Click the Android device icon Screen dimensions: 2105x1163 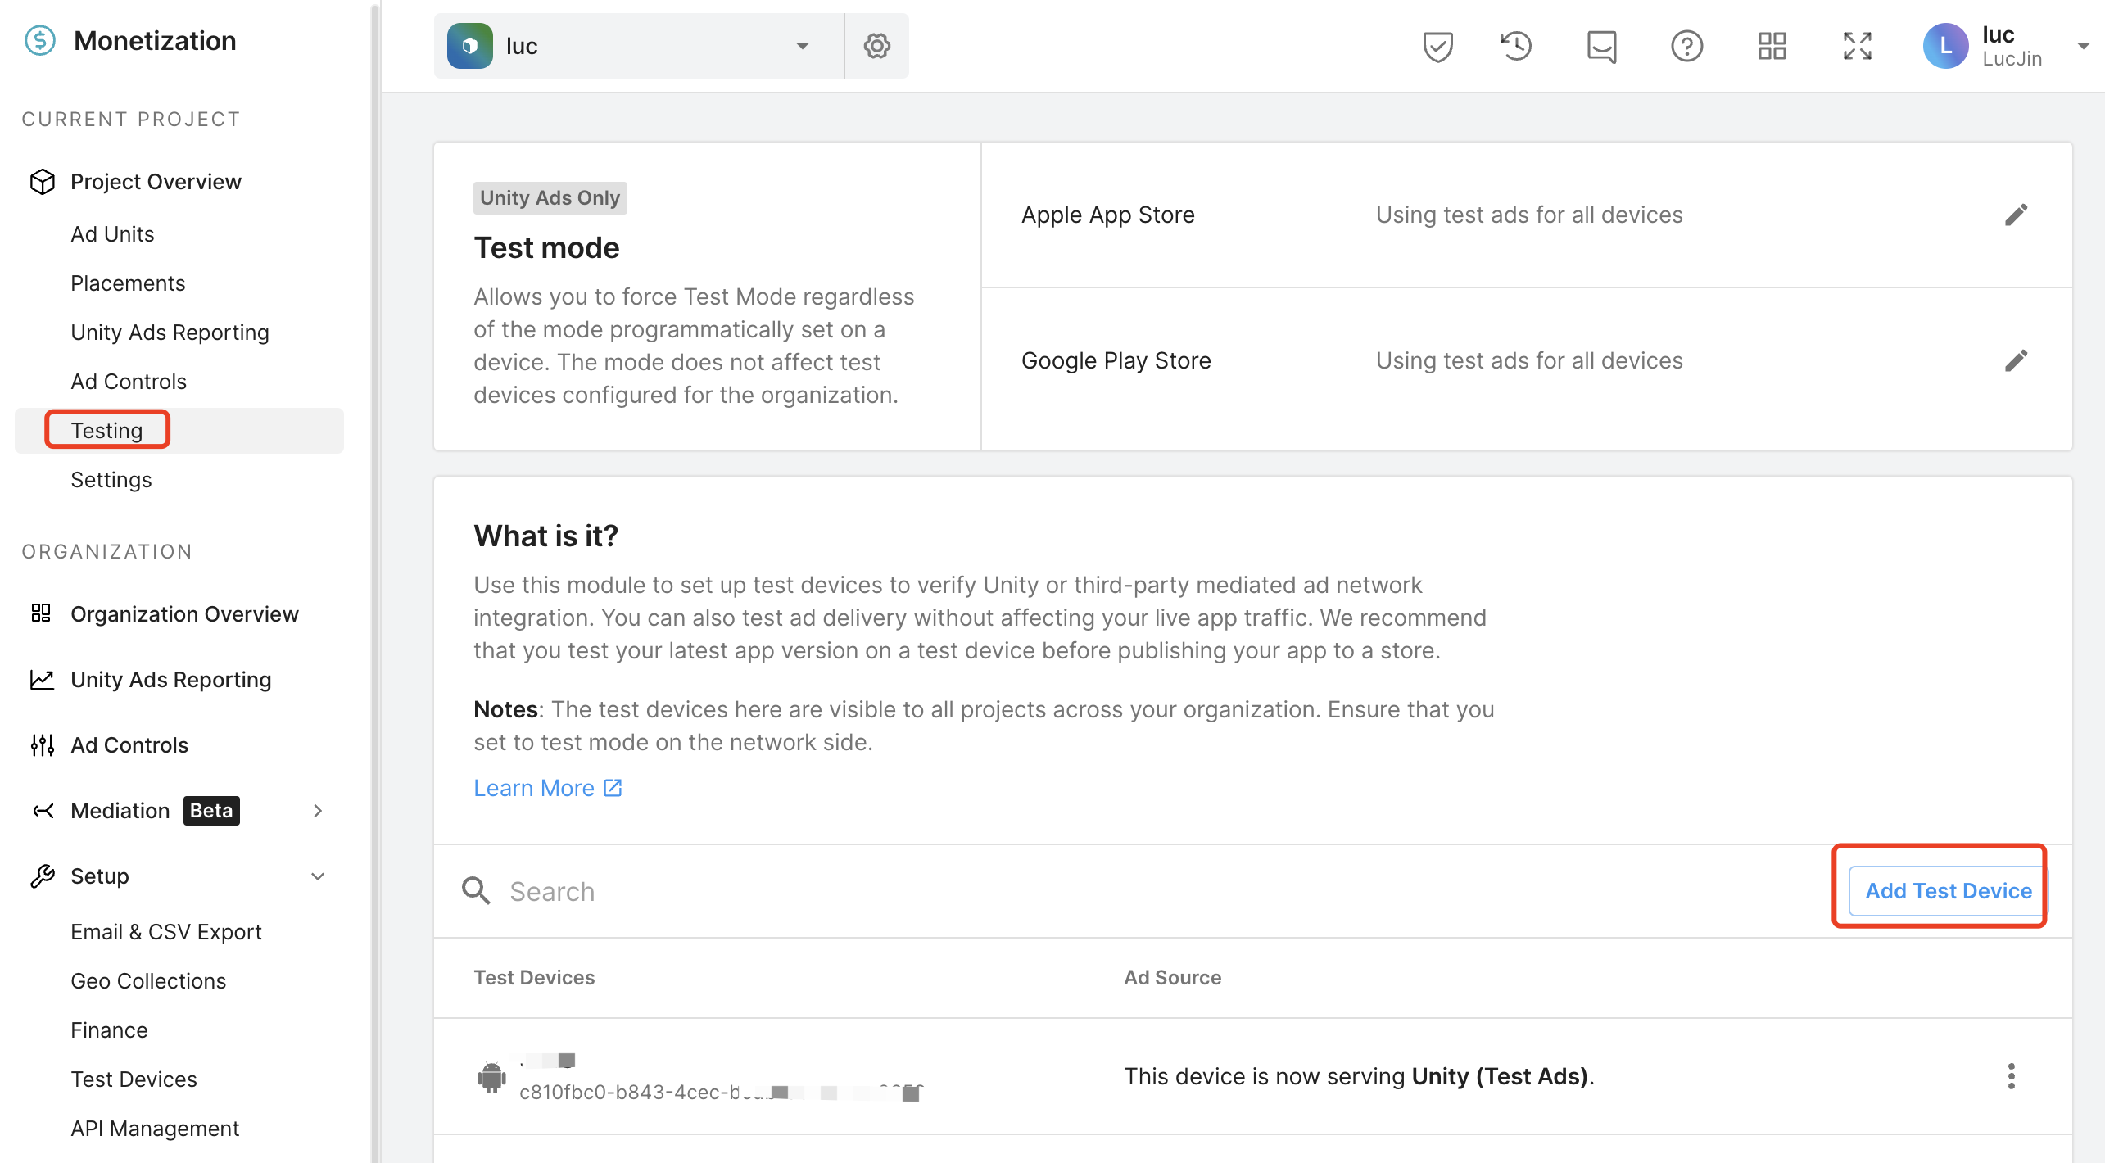pos(491,1076)
